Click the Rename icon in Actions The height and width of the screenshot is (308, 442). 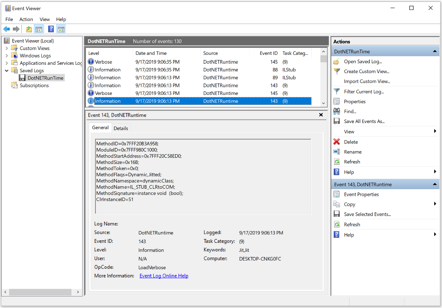click(337, 152)
